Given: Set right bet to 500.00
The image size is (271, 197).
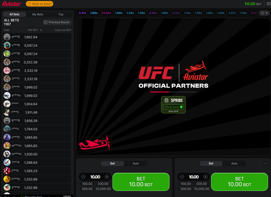Looking at the screenshot, I should pos(186,189).
